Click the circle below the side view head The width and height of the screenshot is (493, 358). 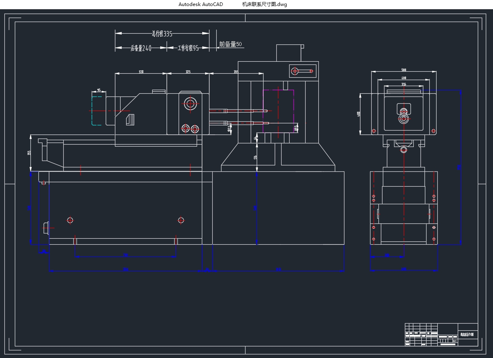pyautogui.click(x=404, y=150)
